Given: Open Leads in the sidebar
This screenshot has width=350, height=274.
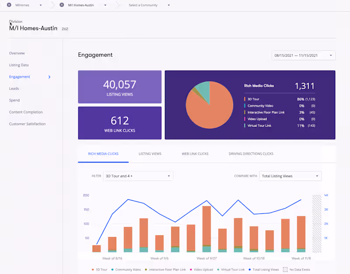Looking at the screenshot, I should click(x=14, y=89).
